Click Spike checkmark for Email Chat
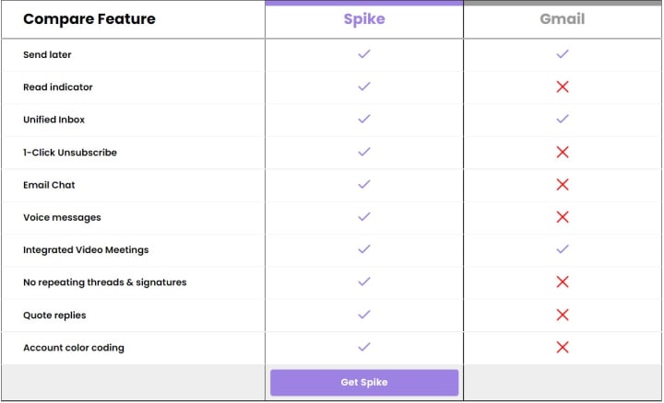 pos(363,184)
